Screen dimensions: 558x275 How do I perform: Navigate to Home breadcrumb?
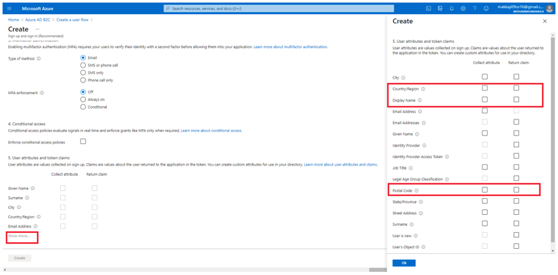click(x=14, y=20)
